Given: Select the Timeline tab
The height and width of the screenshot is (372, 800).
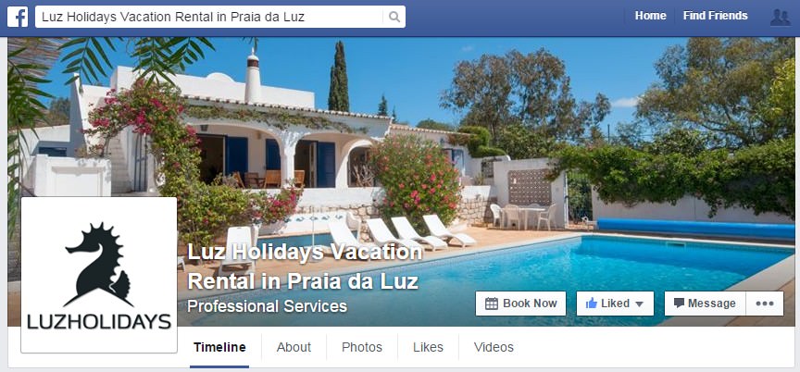Looking at the screenshot, I should (x=219, y=348).
